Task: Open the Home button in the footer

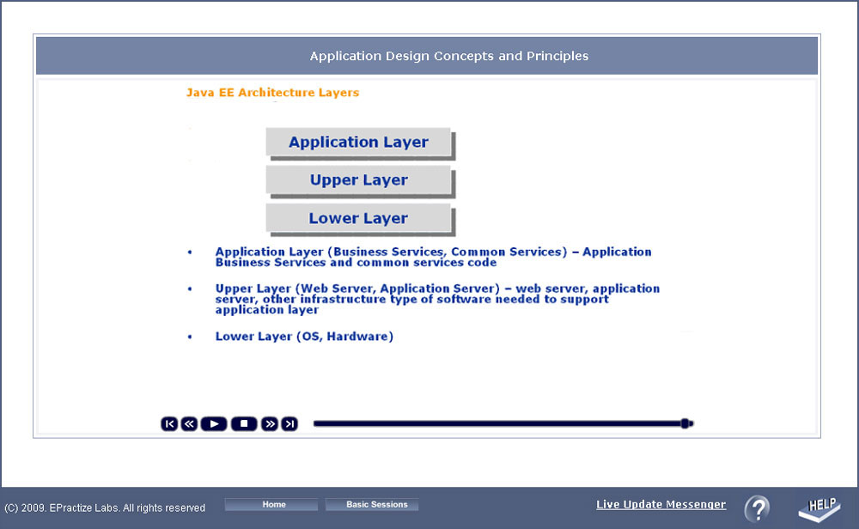Action: tap(271, 504)
